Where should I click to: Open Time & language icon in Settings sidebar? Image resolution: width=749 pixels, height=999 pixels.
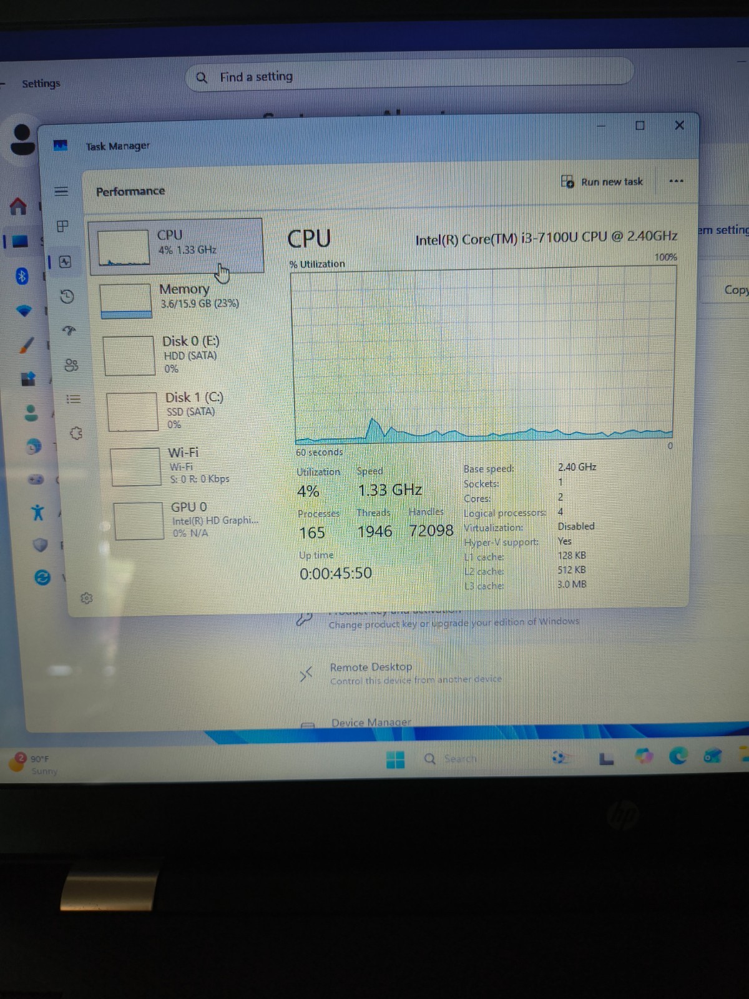(33, 446)
